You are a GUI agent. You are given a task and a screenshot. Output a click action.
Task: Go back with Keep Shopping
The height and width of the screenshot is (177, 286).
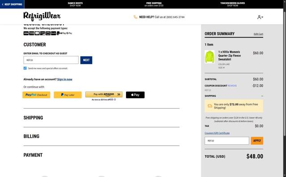pos(12,4)
